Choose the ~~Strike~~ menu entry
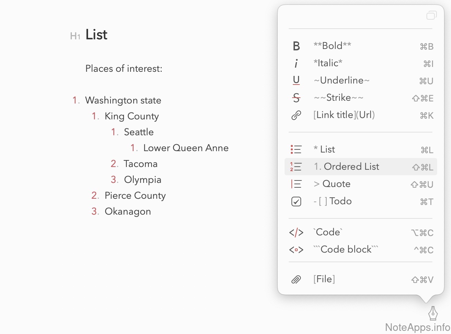 click(x=338, y=98)
